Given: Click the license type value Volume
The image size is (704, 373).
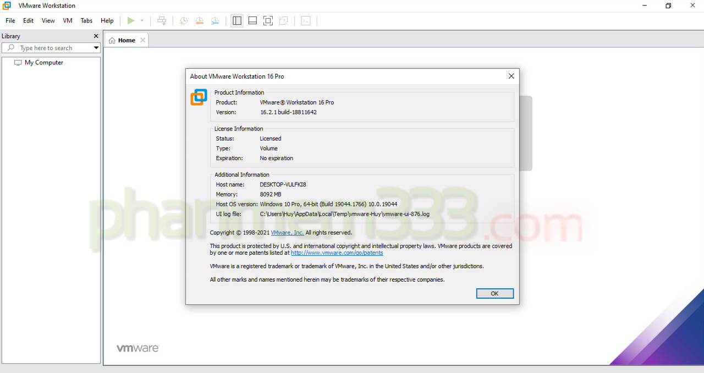Looking at the screenshot, I should coord(269,149).
